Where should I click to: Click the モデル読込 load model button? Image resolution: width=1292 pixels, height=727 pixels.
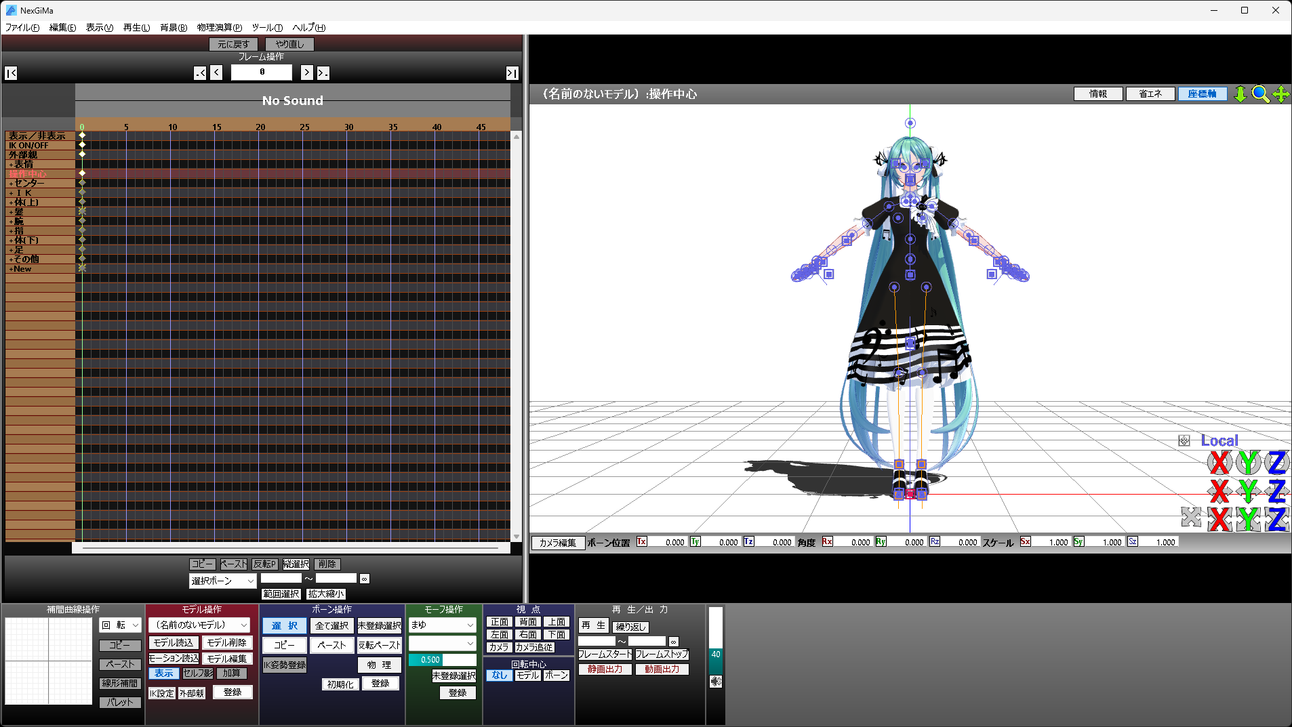174,643
